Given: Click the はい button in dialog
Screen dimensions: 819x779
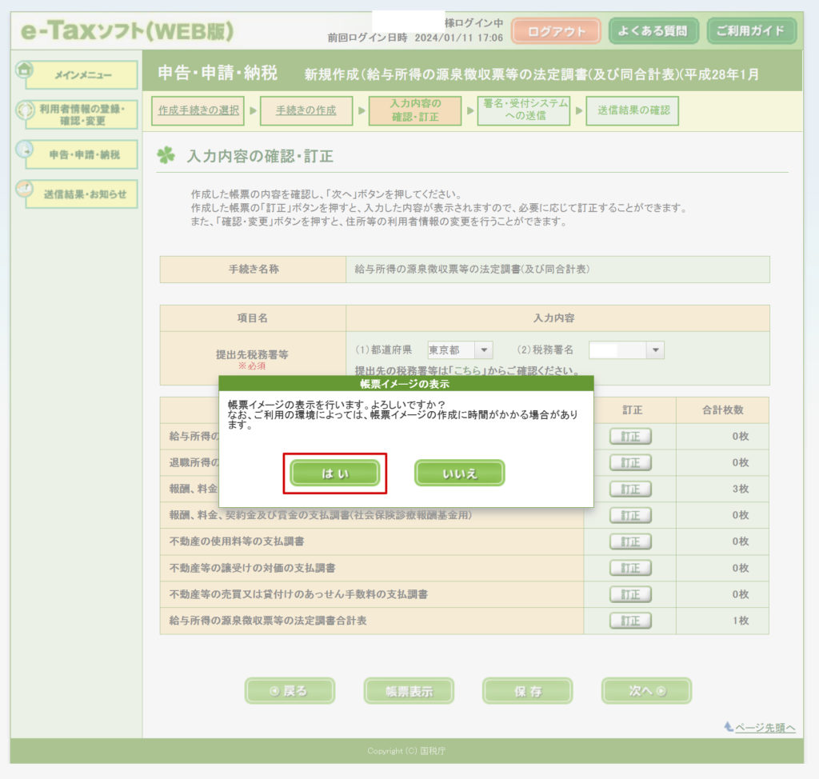Looking at the screenshot, I should (x=334, y=473).
